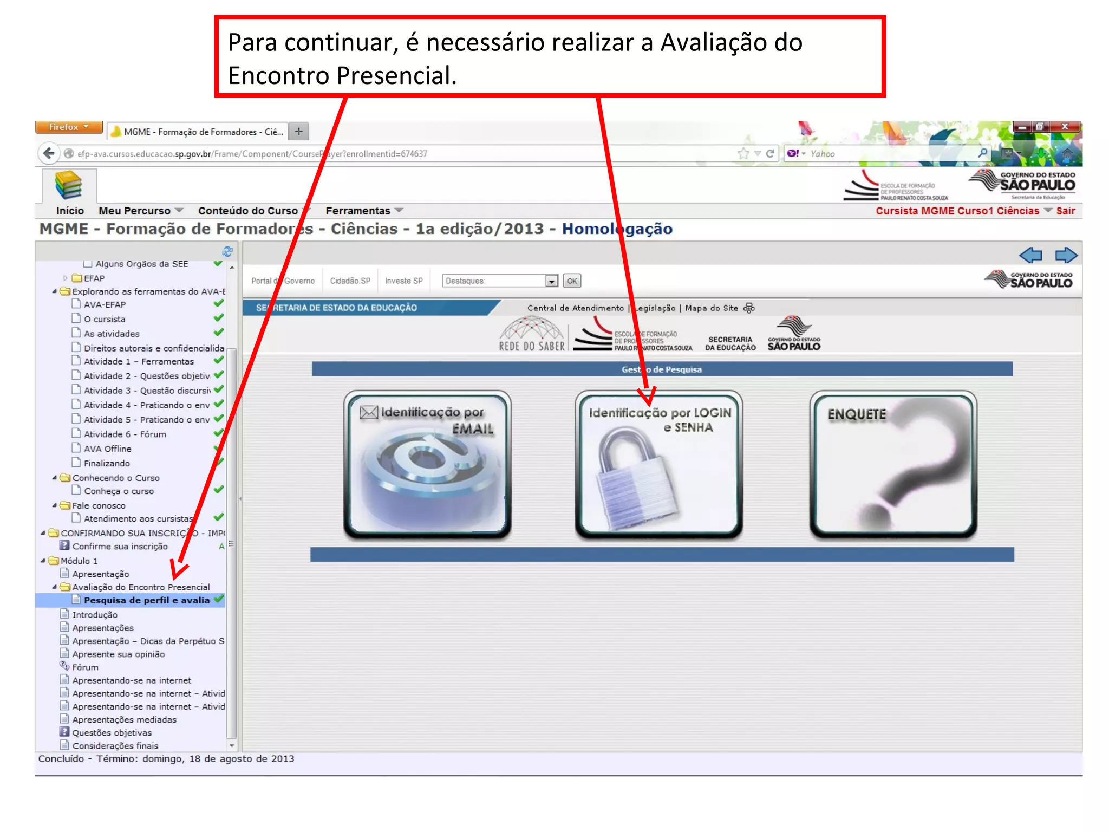Click the bookmark star icon
1109x832 pixels.
click(x=743, y=153)
